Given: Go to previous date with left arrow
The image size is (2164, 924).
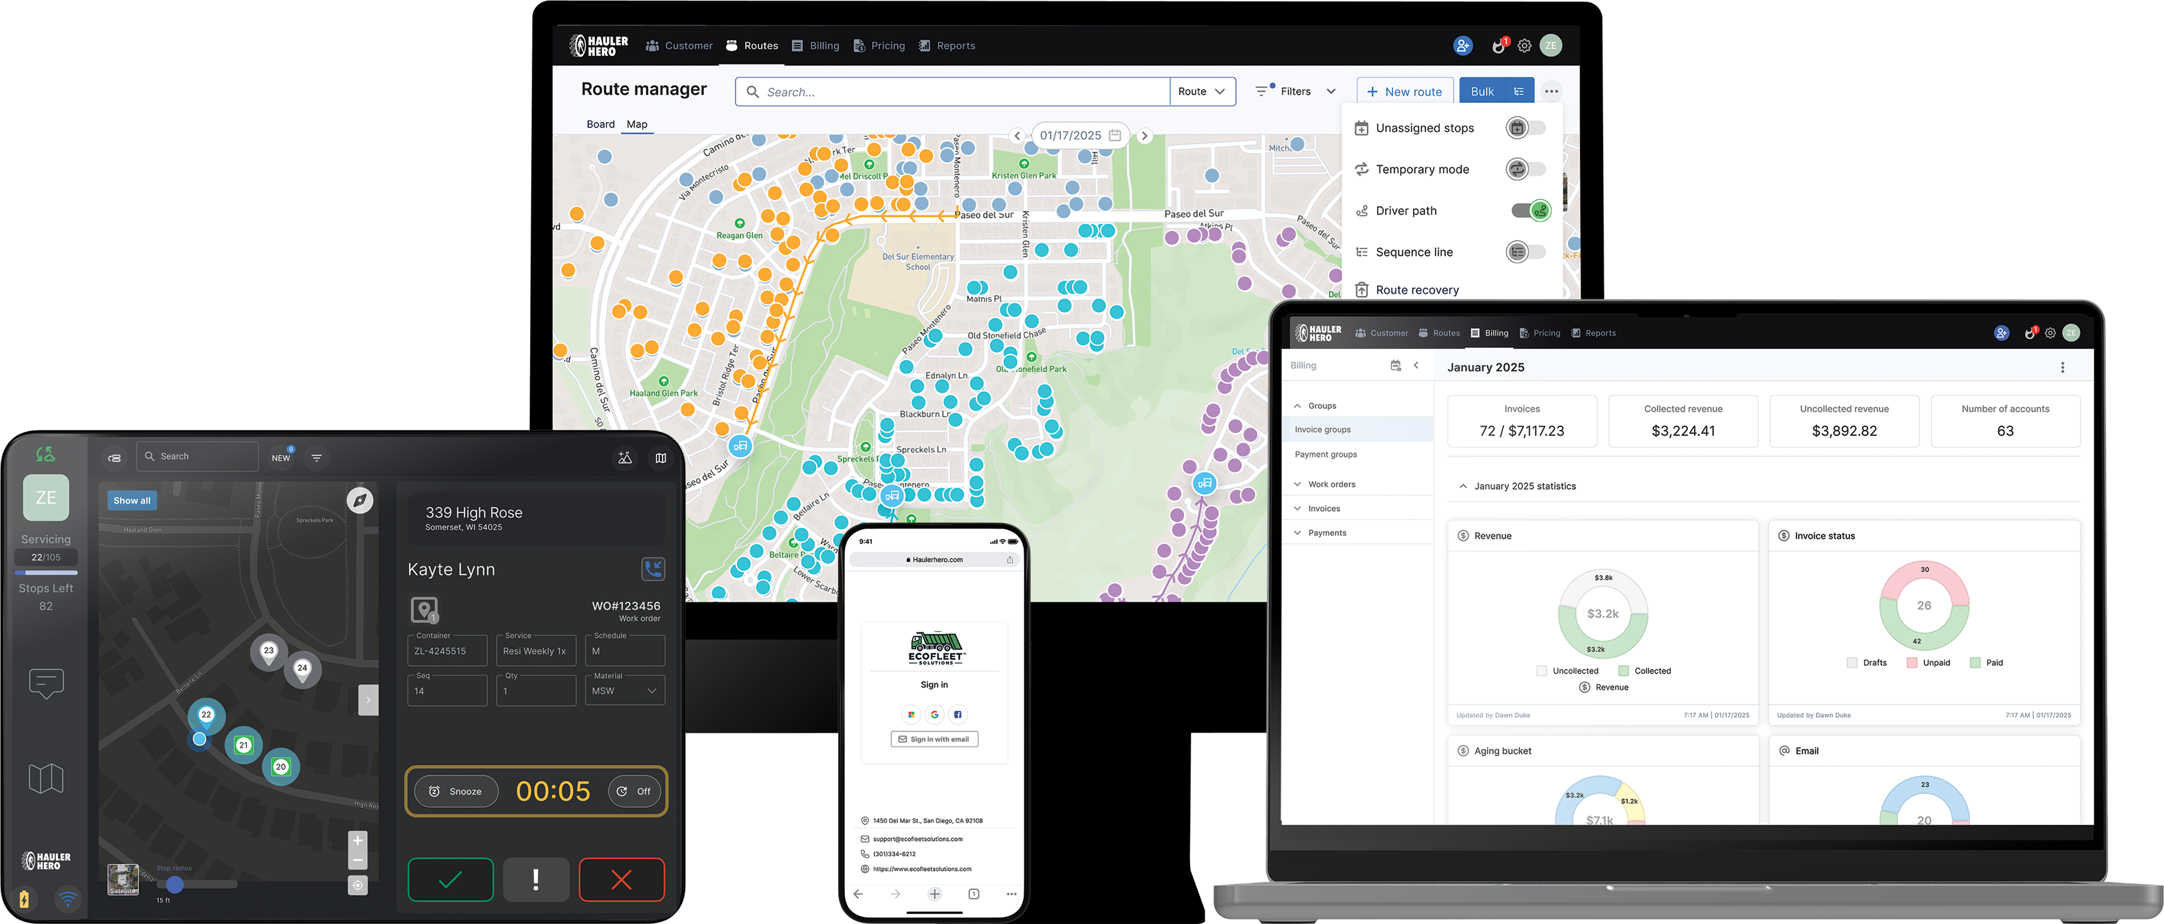Looking at the screenshot, I should point(1017,135).
